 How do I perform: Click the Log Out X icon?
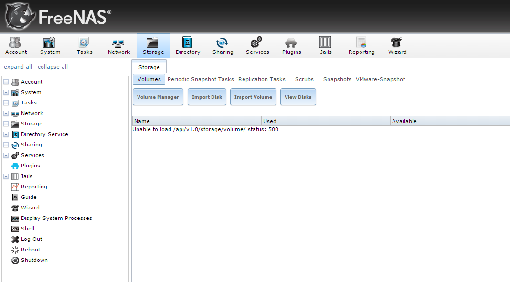(15, 240)
